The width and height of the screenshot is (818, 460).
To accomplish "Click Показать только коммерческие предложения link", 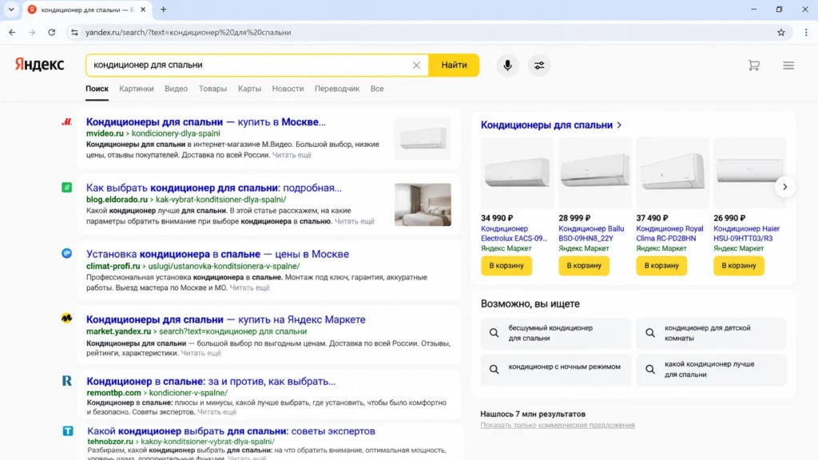I will pyautogui.click(x=558, y=425).
